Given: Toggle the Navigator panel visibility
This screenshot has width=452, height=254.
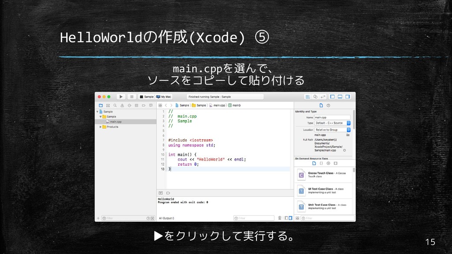Looking at the screenshot, I should point(332,97).
